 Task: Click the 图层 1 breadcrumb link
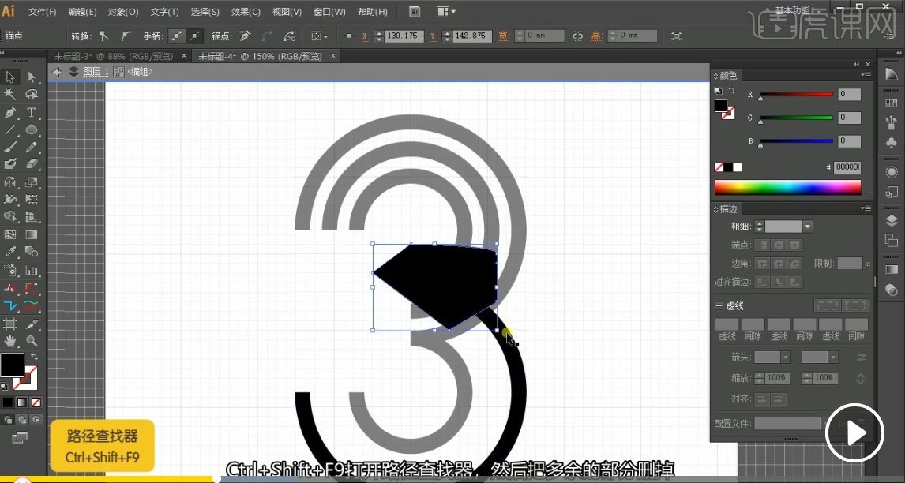[96, 72]
